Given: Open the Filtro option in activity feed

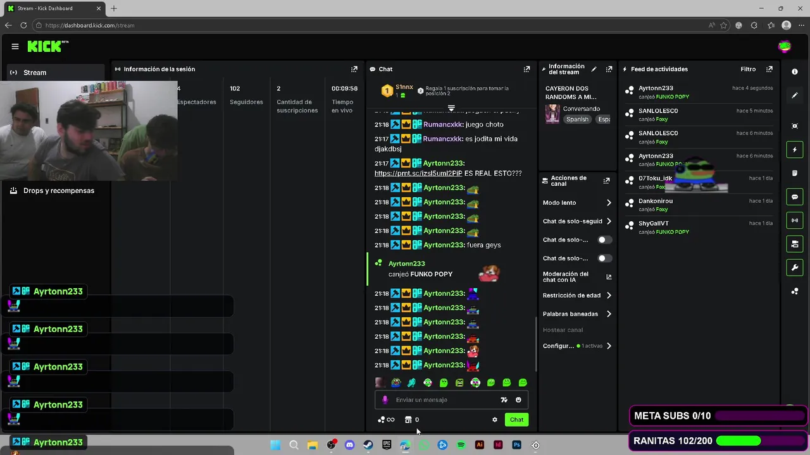Looking at the screenshot, I should tap(748, 69).
